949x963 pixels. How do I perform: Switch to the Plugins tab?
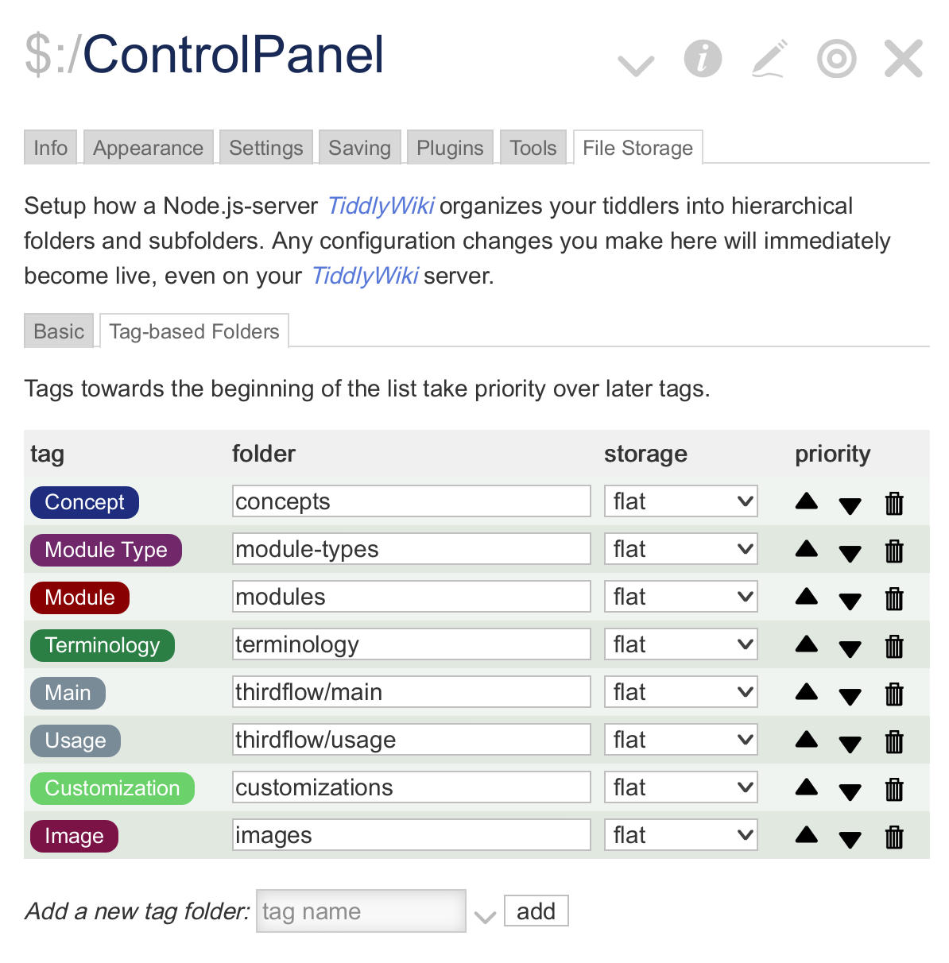coord(450,148)
